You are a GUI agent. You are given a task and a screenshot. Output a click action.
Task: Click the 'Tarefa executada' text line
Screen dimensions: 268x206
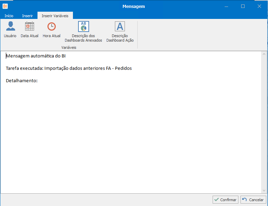pos(69,68)
